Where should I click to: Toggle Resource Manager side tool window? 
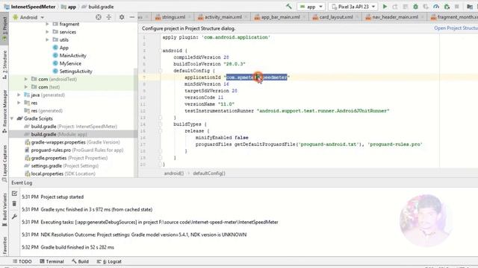4,111
